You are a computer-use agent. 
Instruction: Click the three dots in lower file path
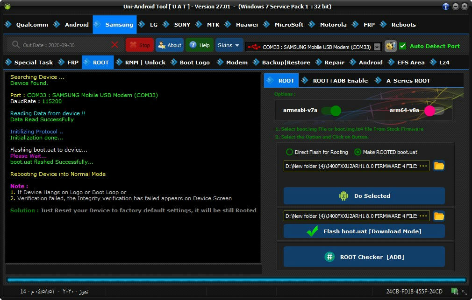423,216
